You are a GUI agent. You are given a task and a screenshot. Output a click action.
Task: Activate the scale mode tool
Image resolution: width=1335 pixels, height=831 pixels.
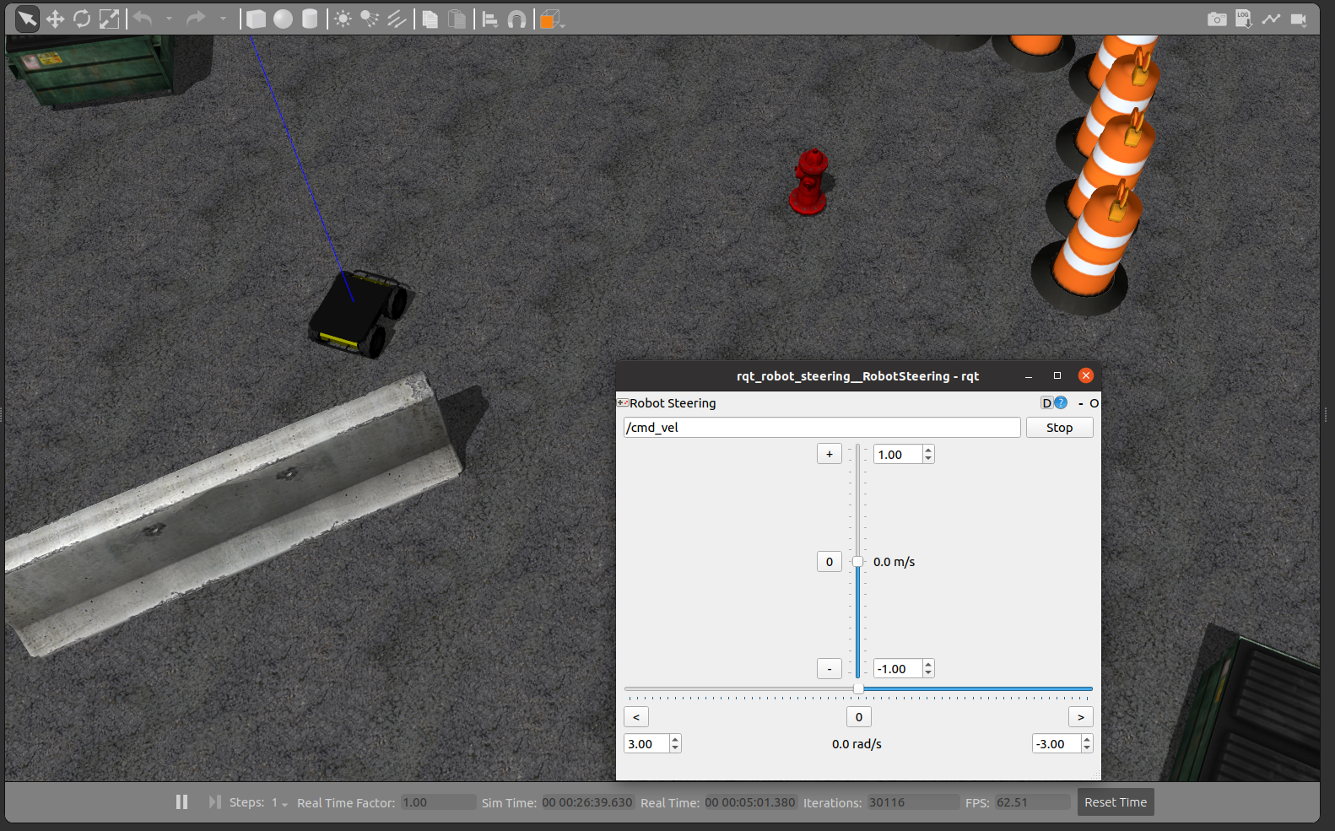pyautogui.click(x=109, y=19)
